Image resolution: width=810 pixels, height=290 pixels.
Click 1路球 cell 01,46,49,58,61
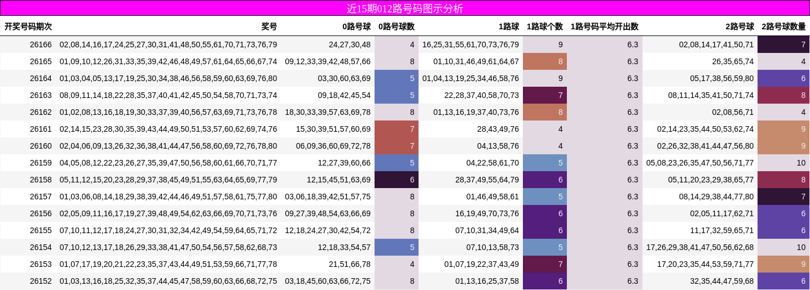(x=492, y=197)
